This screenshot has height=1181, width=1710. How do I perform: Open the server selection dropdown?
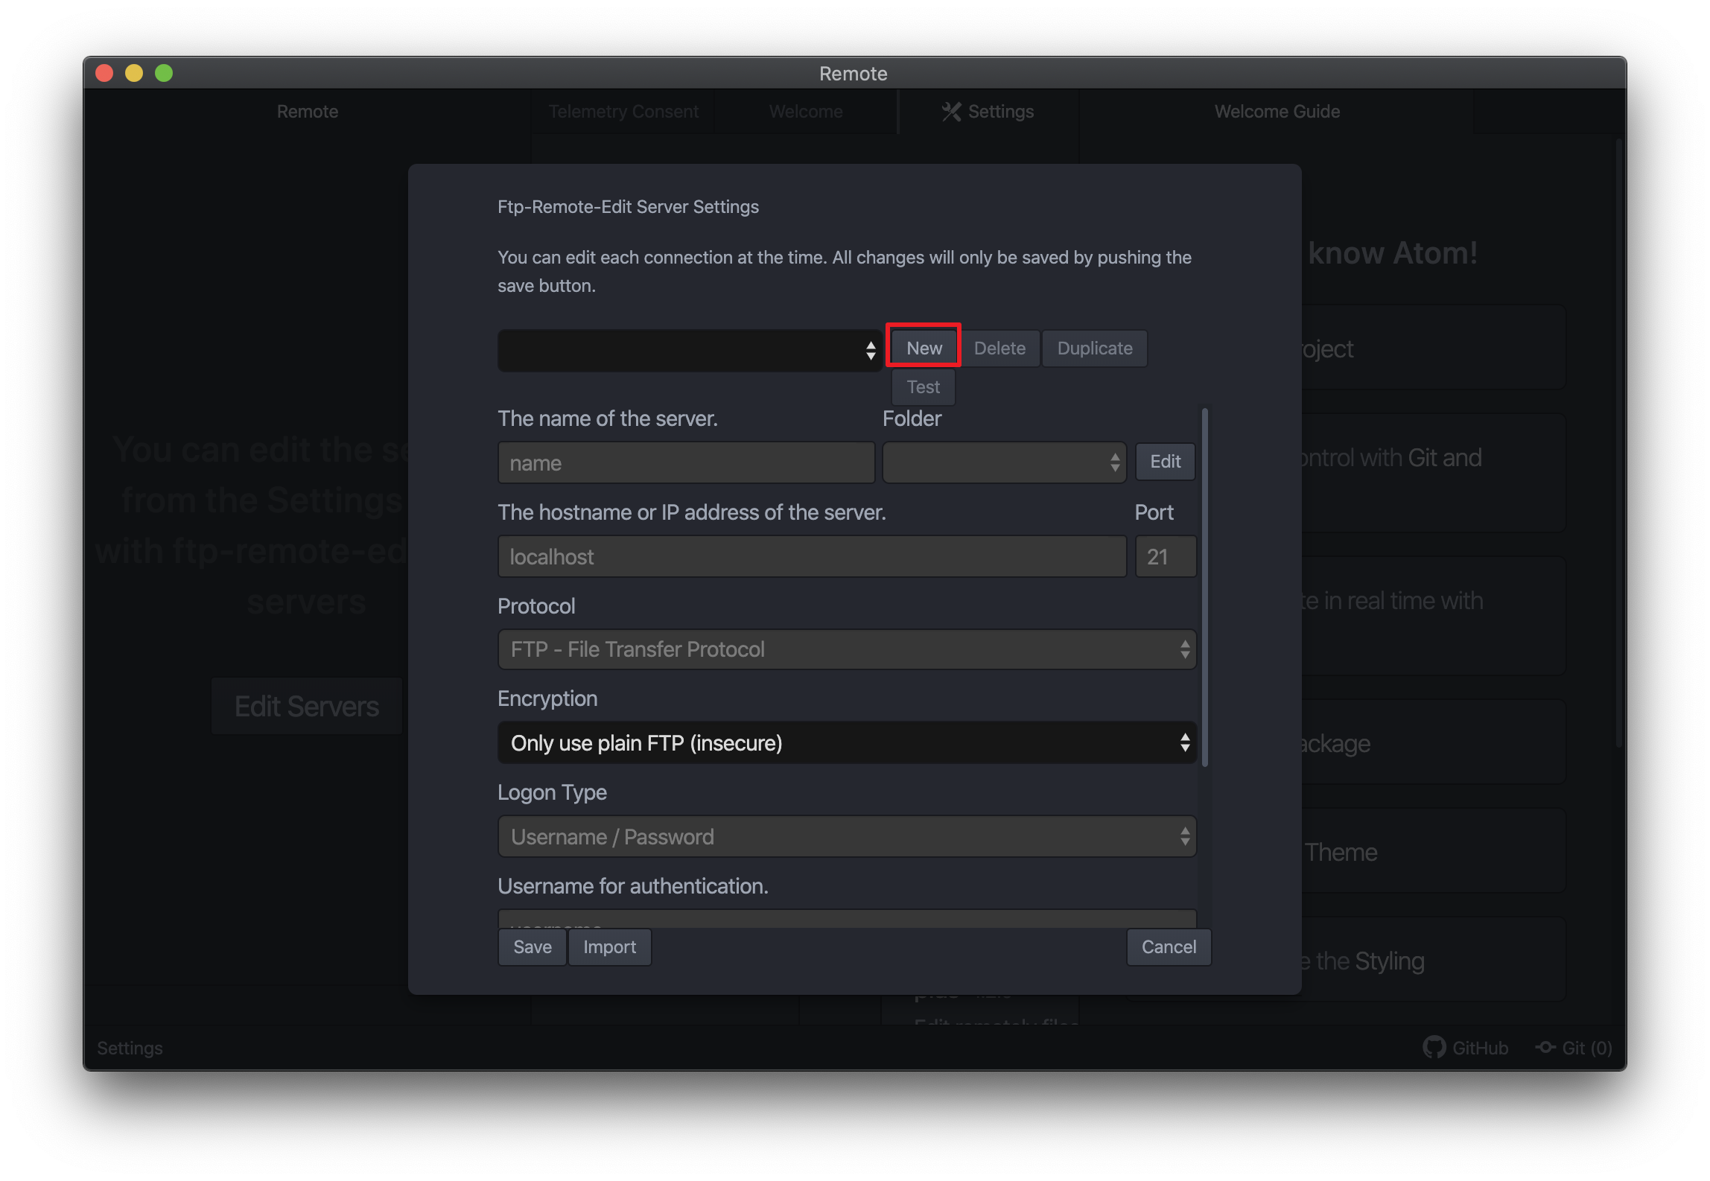(690, 350)
